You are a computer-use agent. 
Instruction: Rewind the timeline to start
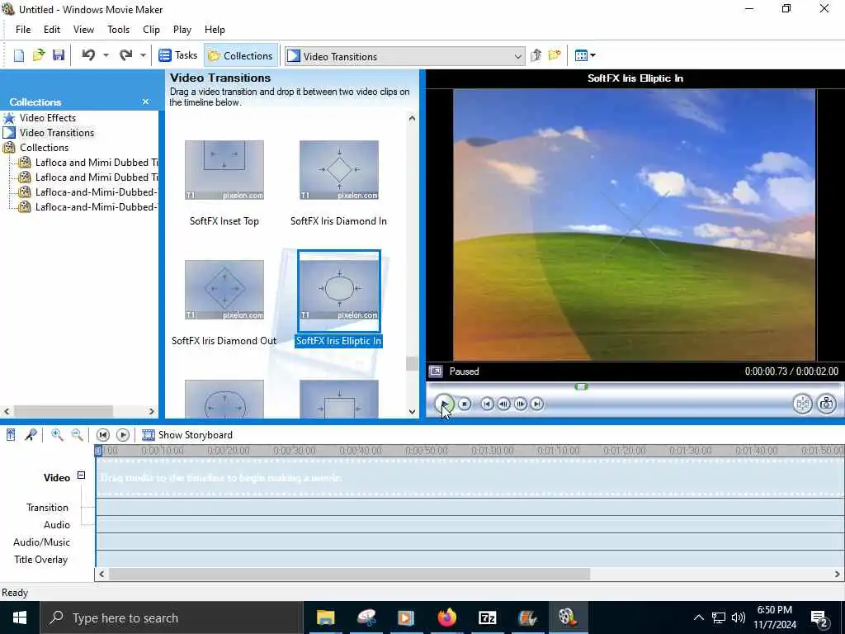click(103, 435)
